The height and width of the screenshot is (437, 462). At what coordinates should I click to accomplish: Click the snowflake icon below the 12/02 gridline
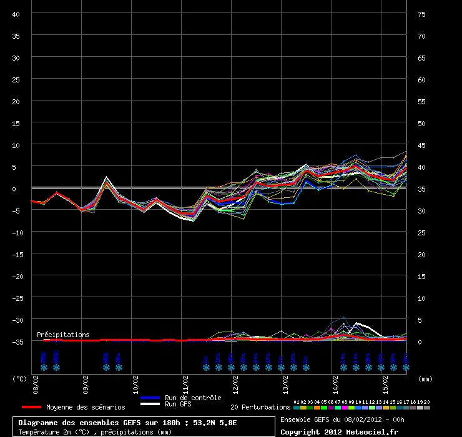click(231, 368)
